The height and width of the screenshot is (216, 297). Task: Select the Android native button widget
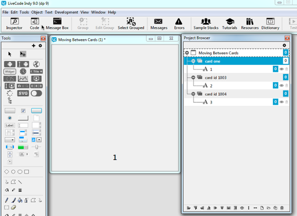tap(10, 64)
